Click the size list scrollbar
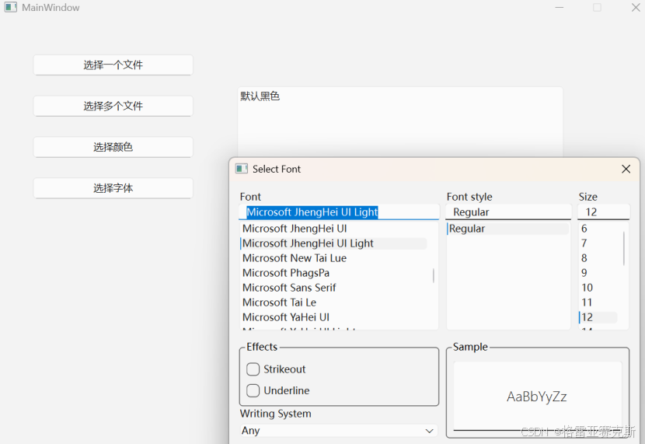The width and height of the screenshot is (645, 444). (x=624, y=249)
